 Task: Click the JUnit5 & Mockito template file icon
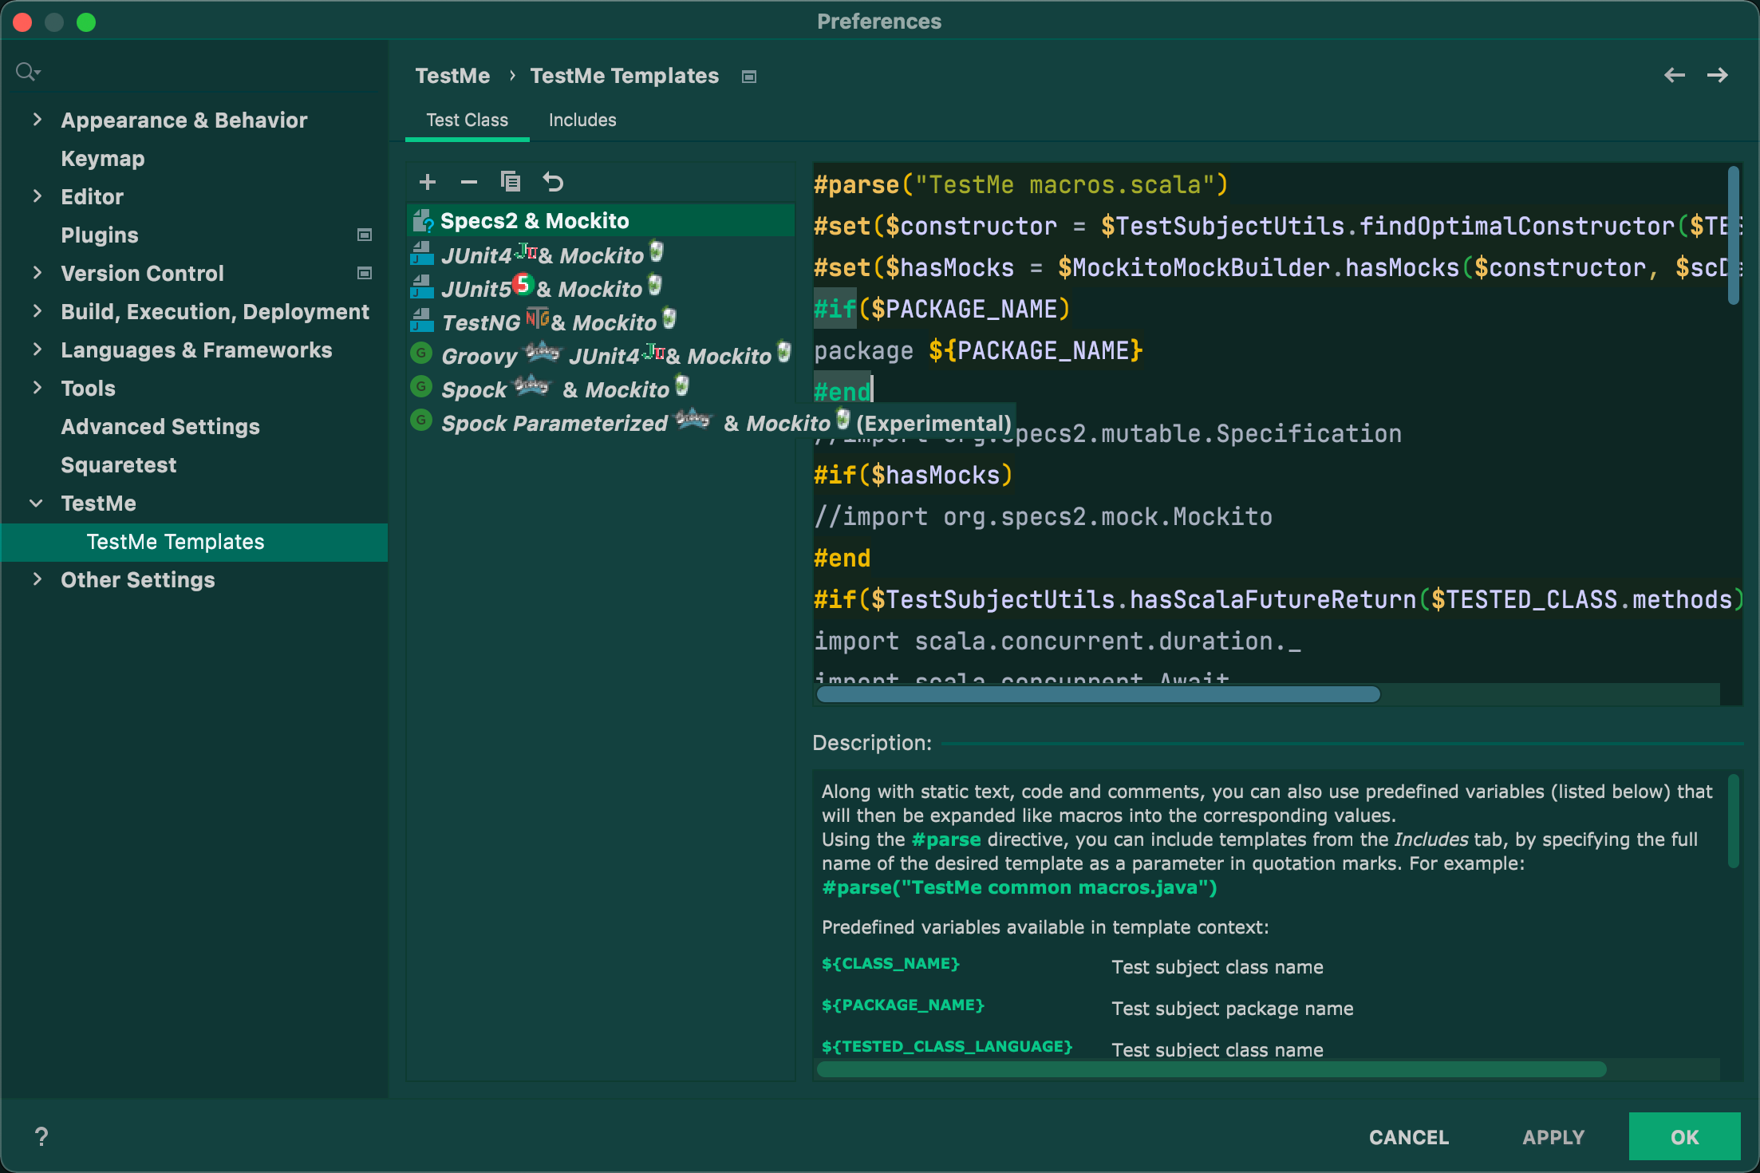421,287
